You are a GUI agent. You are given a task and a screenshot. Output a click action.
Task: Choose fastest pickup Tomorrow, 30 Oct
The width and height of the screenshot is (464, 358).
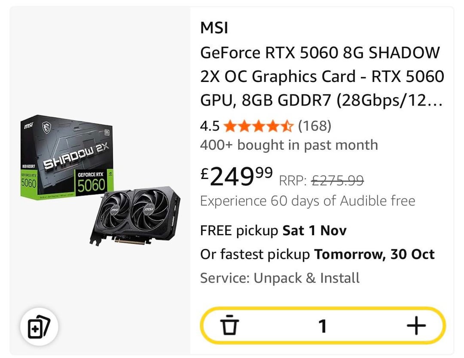[x=317, y=254]
